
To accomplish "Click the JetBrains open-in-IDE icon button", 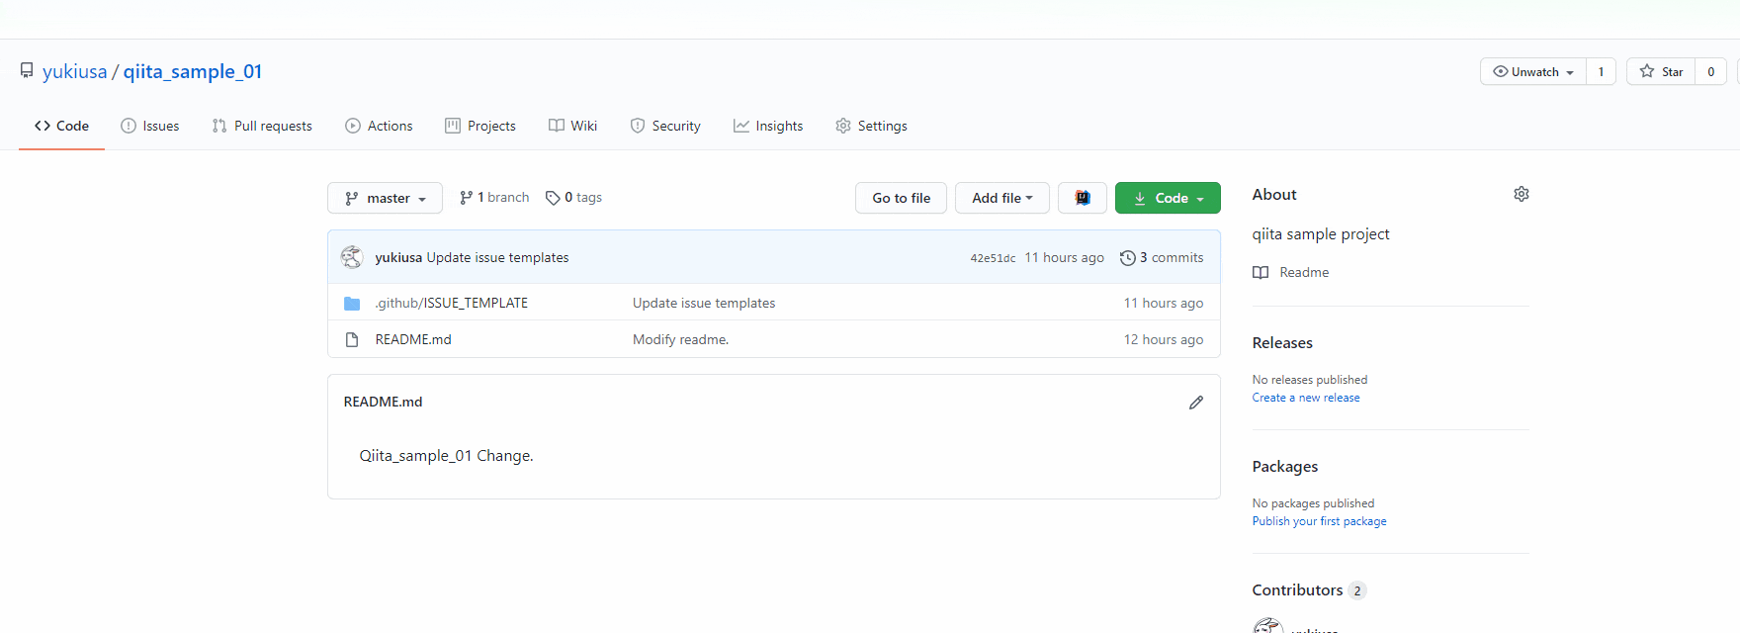I will pyautogui.click(x=1083, y=198).
